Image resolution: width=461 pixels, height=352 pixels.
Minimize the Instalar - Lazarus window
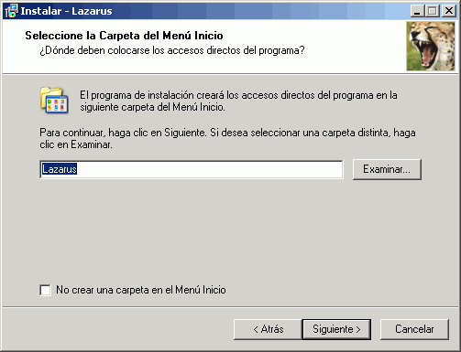(417, 11)
